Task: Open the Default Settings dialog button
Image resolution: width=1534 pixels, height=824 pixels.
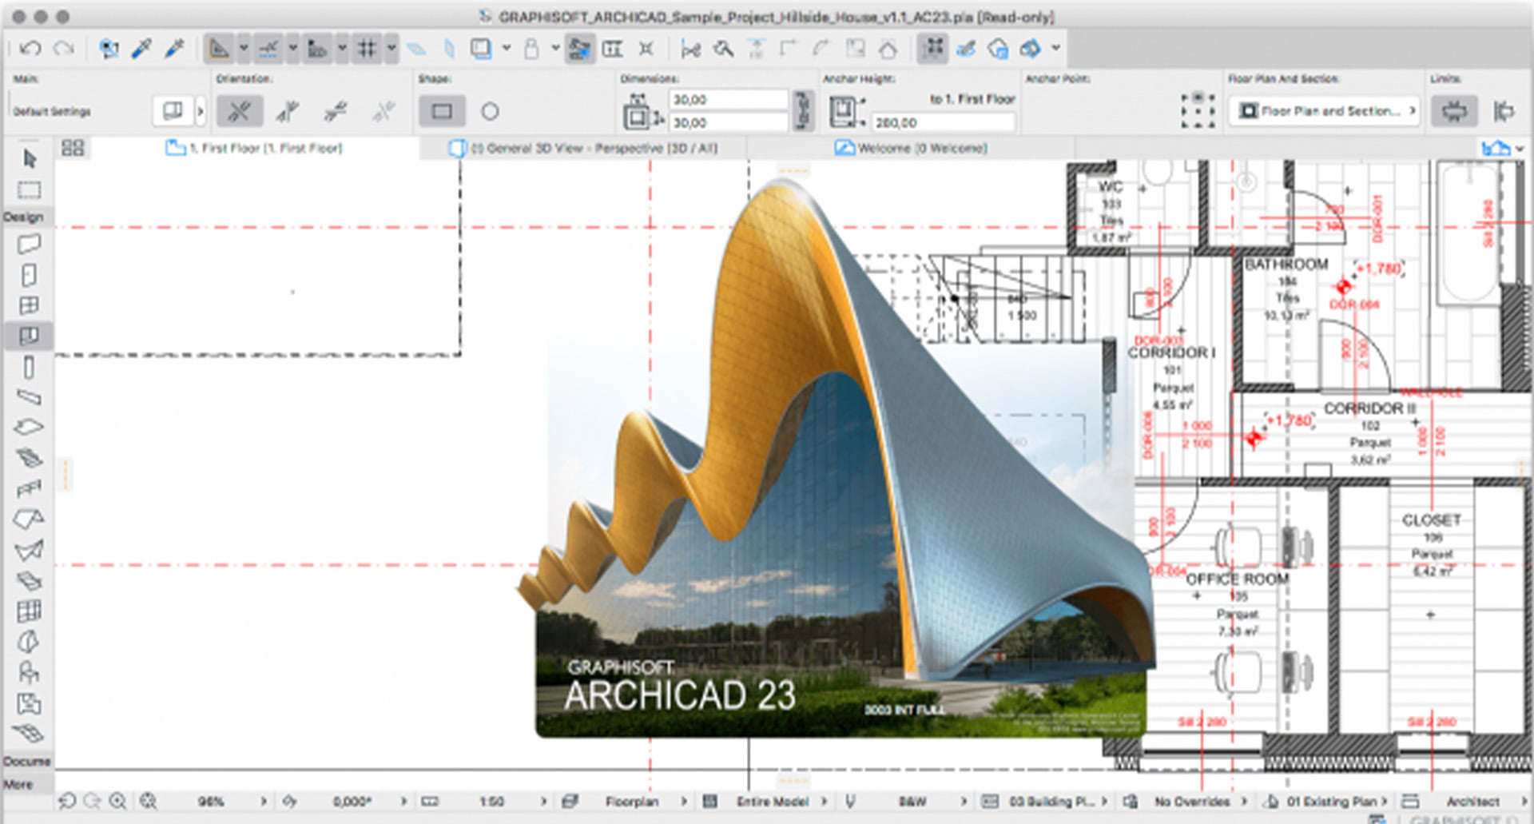Action: pyautogui.click(x=172, y=111)
